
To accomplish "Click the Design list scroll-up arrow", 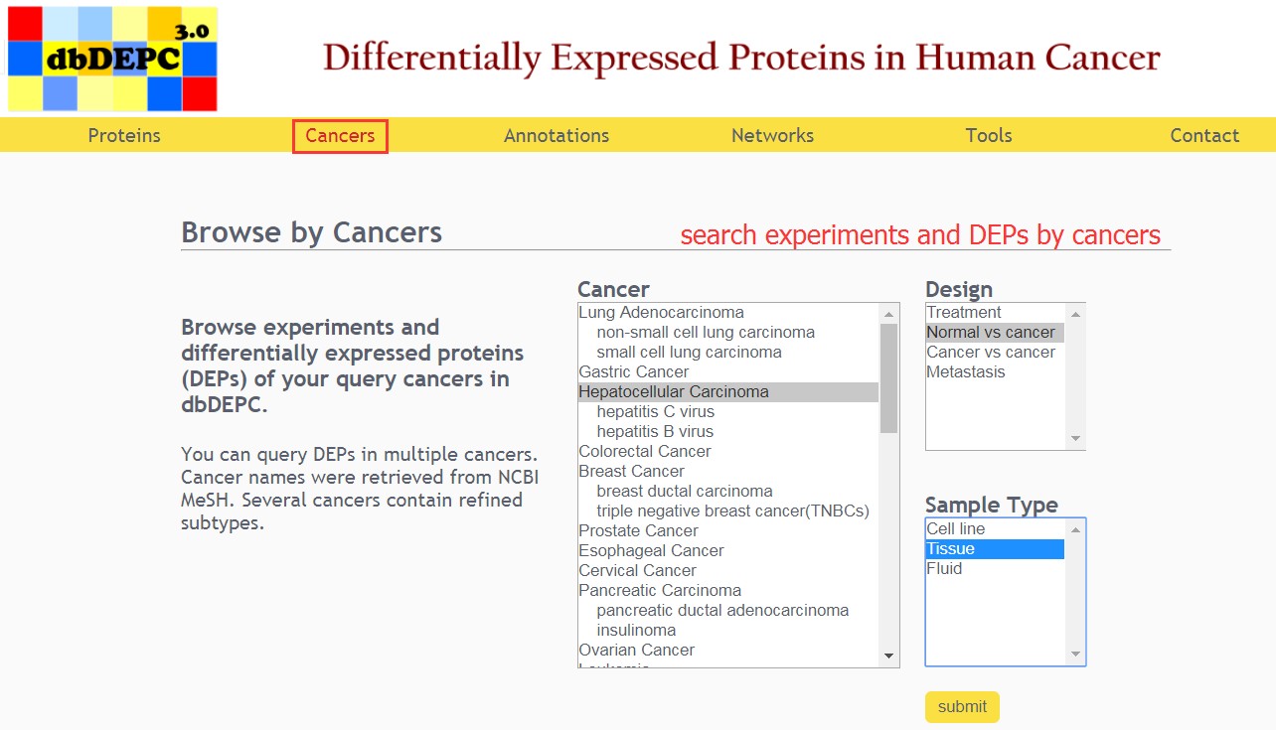I will pyautogui.click(x=1075, y=313).
